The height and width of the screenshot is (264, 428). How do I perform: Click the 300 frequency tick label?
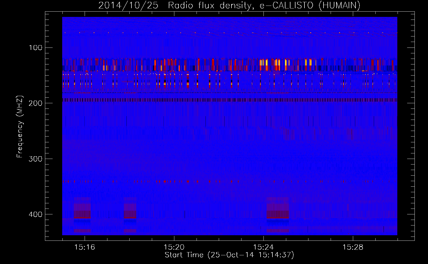[36, 159]
